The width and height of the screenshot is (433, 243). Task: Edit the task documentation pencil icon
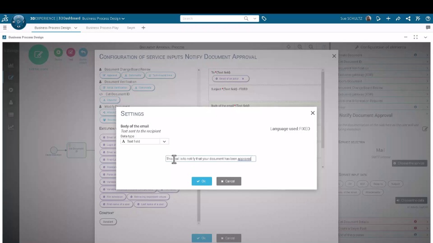[425, 129]
